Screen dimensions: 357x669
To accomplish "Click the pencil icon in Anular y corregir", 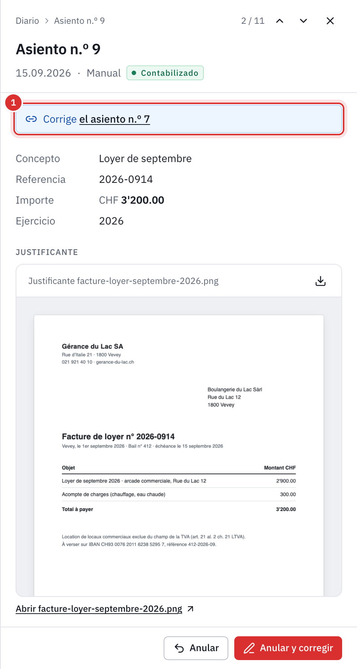I will [249, 648].
